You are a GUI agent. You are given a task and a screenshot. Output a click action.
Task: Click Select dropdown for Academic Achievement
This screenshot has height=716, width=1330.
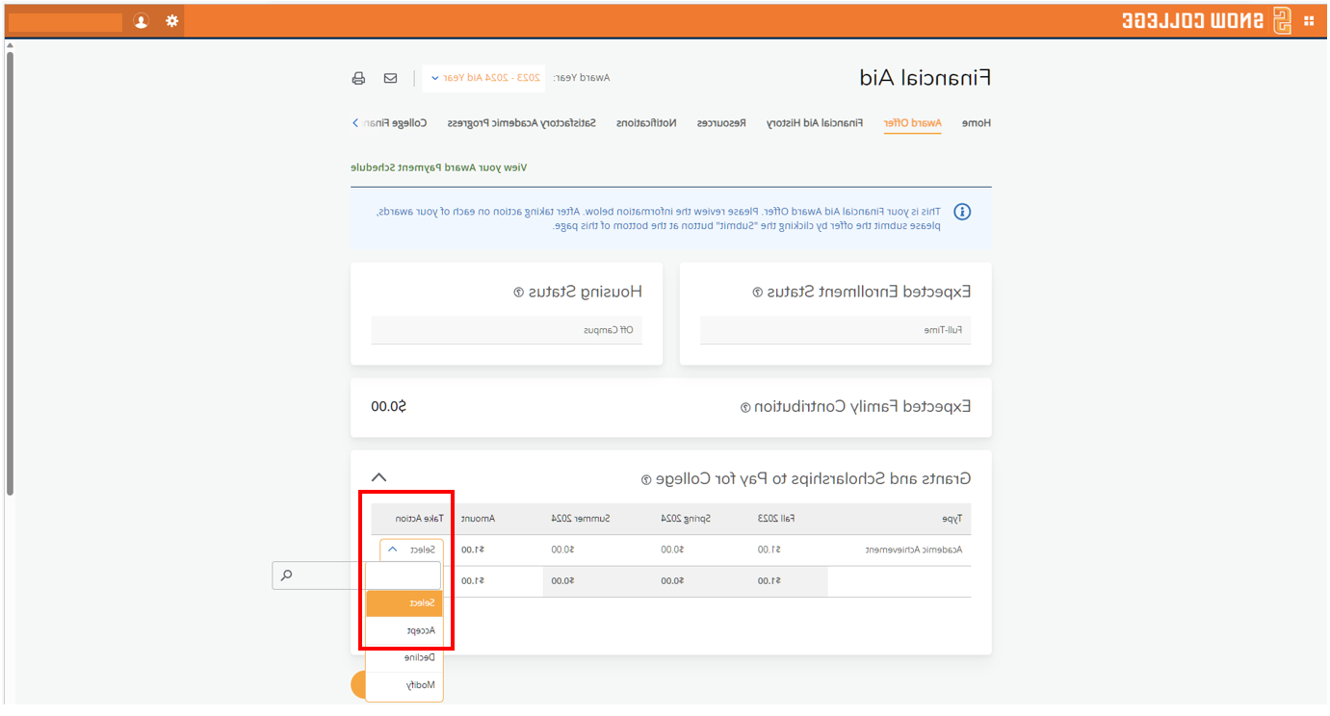point(412,550)
